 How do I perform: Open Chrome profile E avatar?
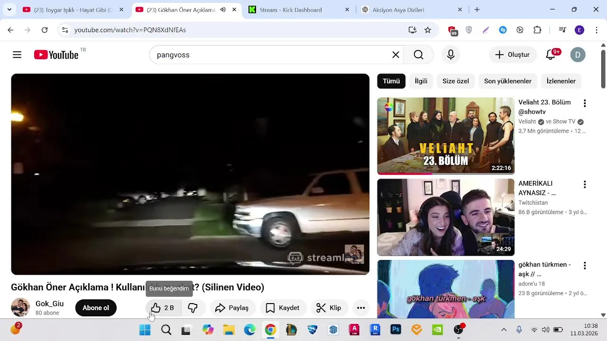click(x=579, y=30)
